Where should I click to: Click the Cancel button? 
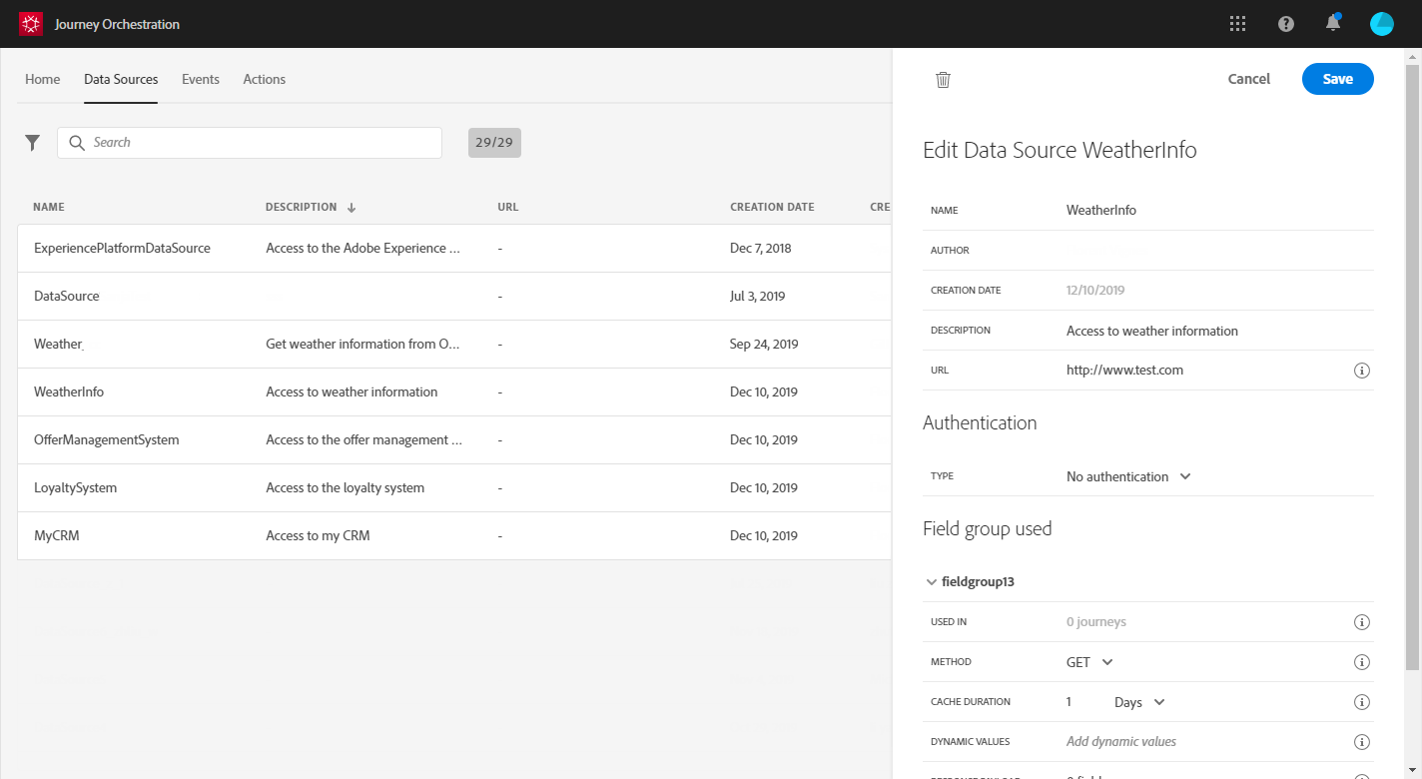point(1248,79)
